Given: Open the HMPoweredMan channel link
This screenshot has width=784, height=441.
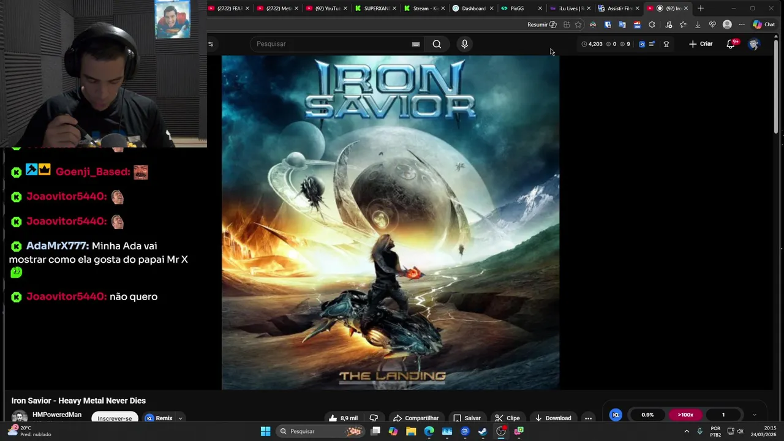Looking at the screenshot, I should (57, 415).
